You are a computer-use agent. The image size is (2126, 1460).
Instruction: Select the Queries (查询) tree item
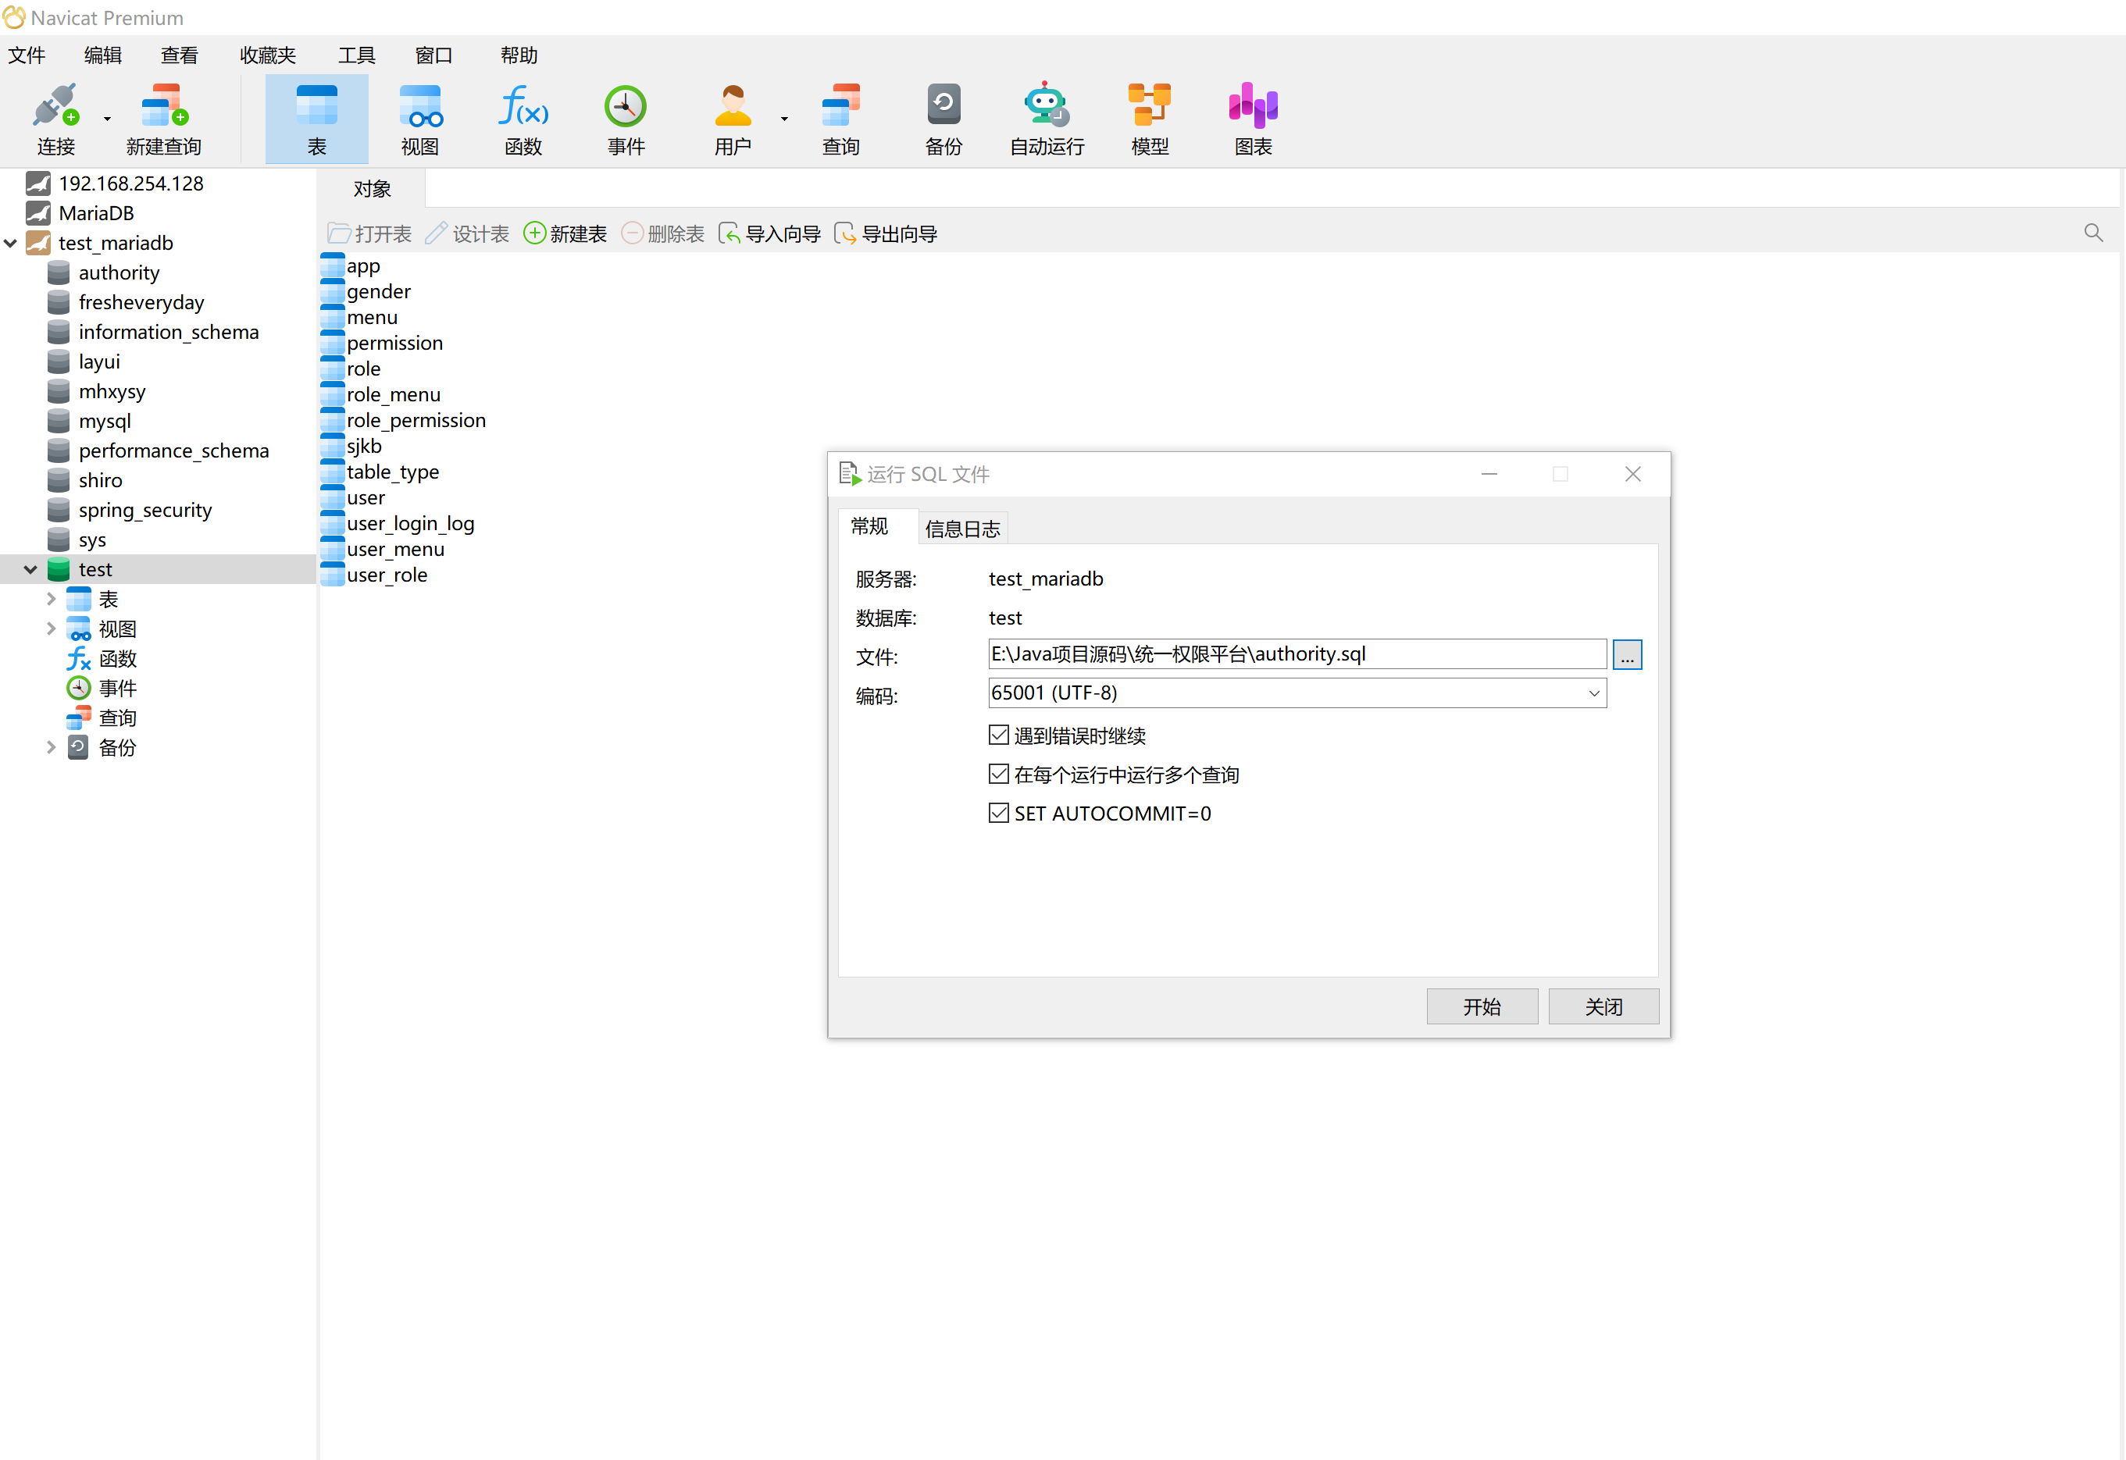[x=117, y=718]
